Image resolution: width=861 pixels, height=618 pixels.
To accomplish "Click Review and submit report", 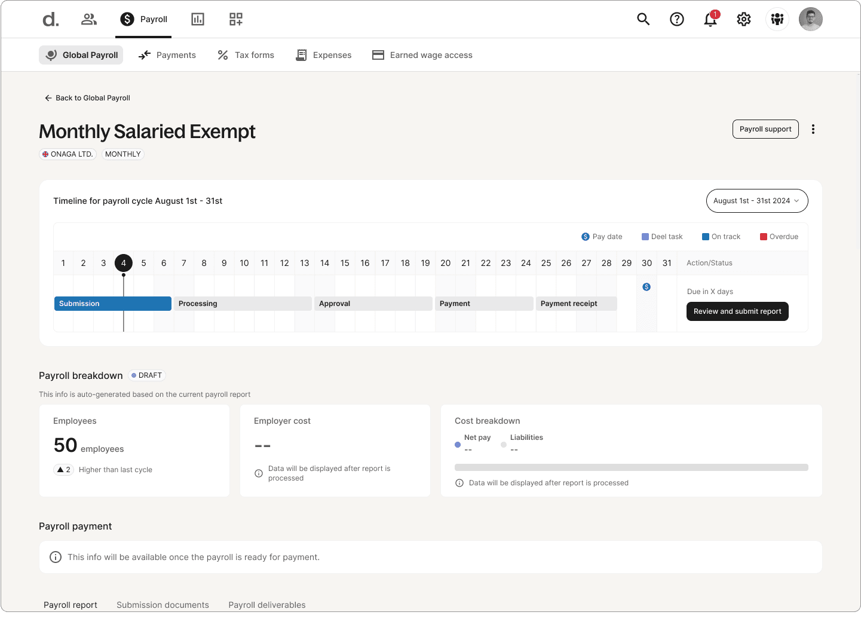I will 737,311.
